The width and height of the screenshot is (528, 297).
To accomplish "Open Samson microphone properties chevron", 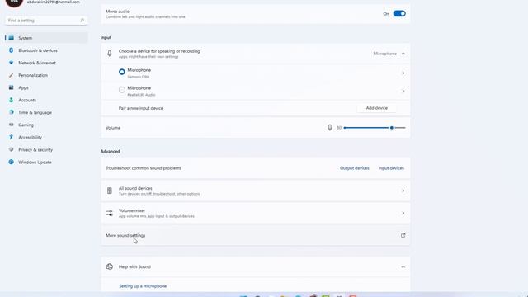I will pos(403,73).
